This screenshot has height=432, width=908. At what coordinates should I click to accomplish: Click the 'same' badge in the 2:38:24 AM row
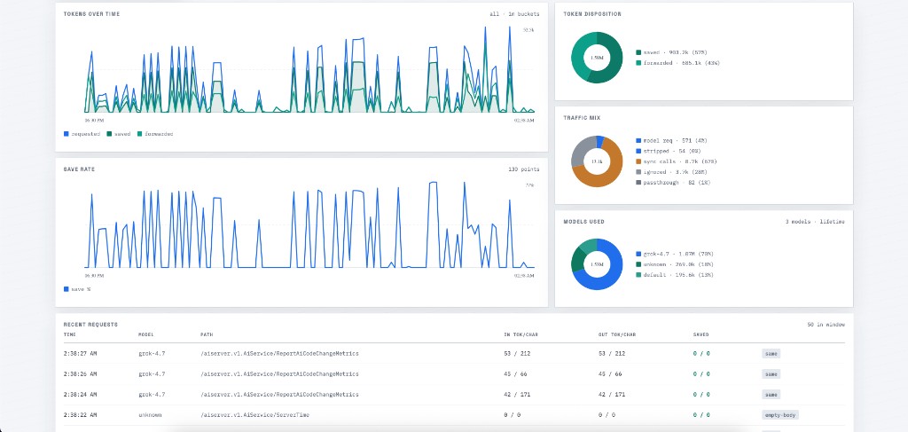coord(771,395)
